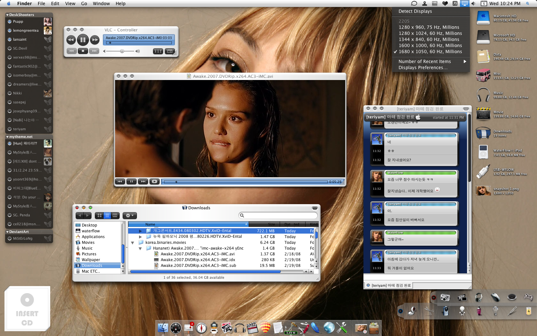
Task: Switch Downloads window to column view
Action: click(115, 215)
